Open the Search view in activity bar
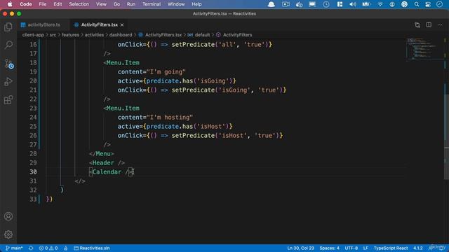This screenshot has width=449, height=252. (8, 45)
